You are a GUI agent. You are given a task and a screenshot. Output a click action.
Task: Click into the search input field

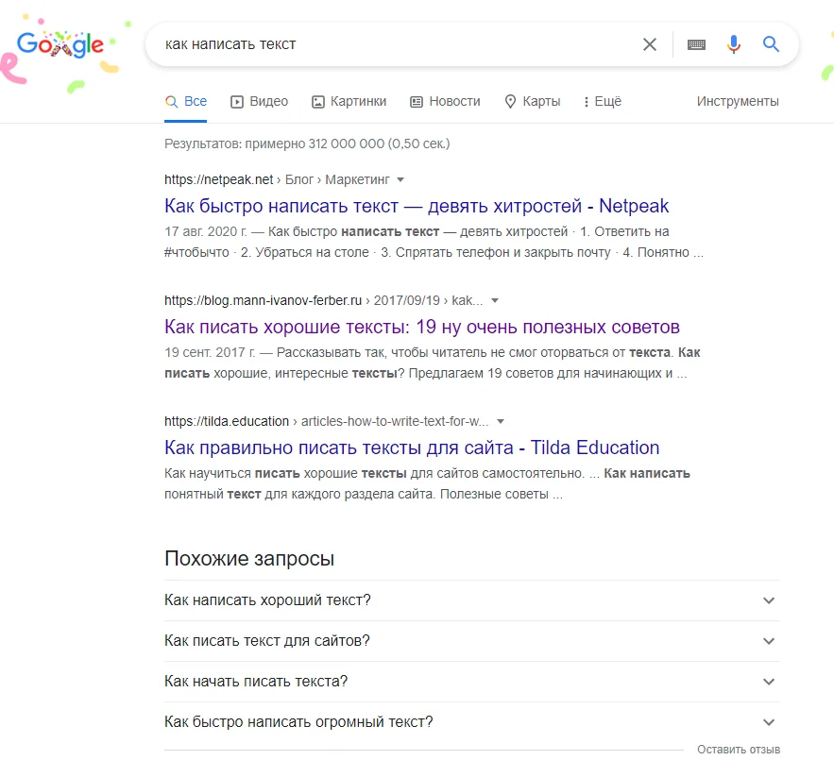point(397,44)
